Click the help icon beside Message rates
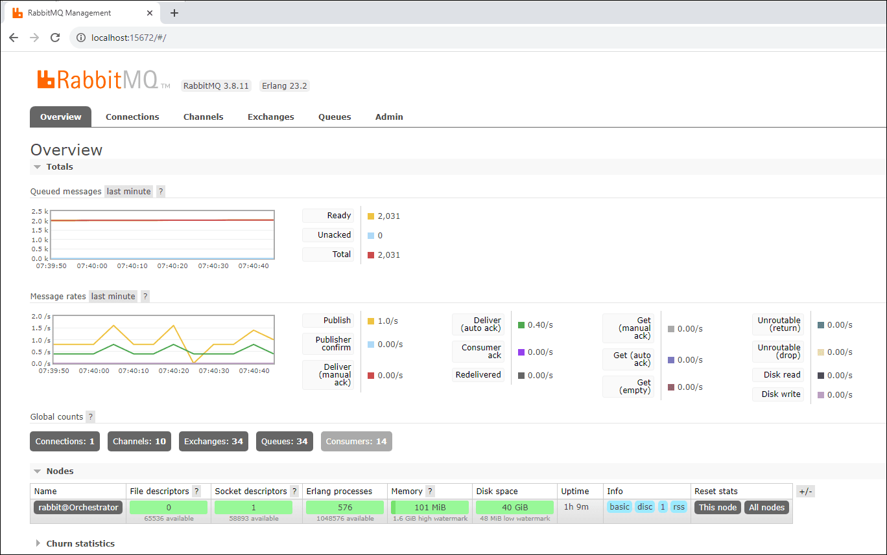 [x=145, y=297]
